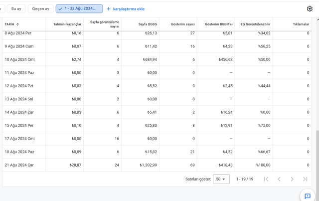The width and height of the screenshot is (319, 201).
Task: Select the 10 Ağu 2024 Cmt row
Action: point(157,59)
